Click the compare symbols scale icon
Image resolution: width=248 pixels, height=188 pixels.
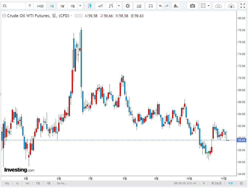pos(151,6)
